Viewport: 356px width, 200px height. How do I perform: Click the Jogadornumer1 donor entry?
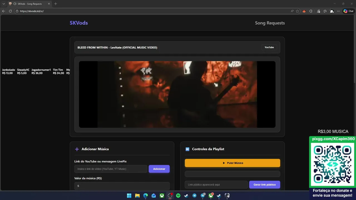pyautogui.click(x=41, y=71)
